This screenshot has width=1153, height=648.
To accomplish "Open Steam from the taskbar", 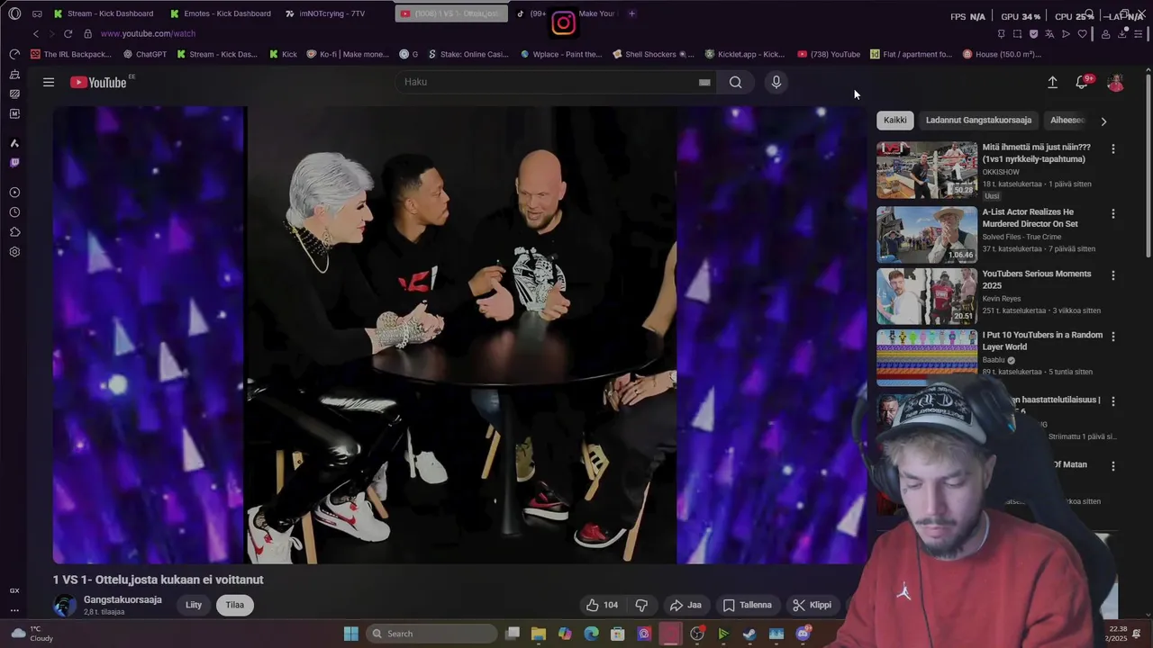I will tap(749, 634).
